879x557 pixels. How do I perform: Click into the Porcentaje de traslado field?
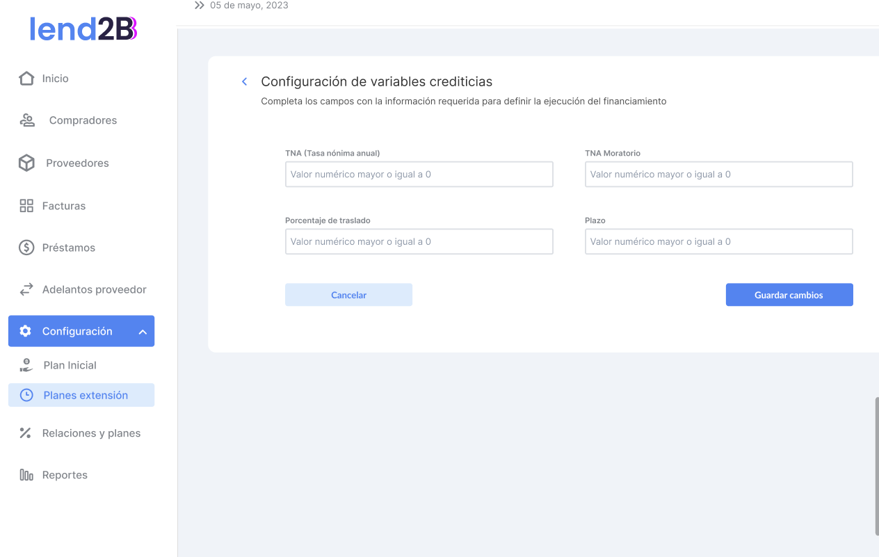point(419,242)
